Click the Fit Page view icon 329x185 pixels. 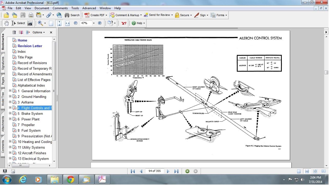tap(59, 23)
